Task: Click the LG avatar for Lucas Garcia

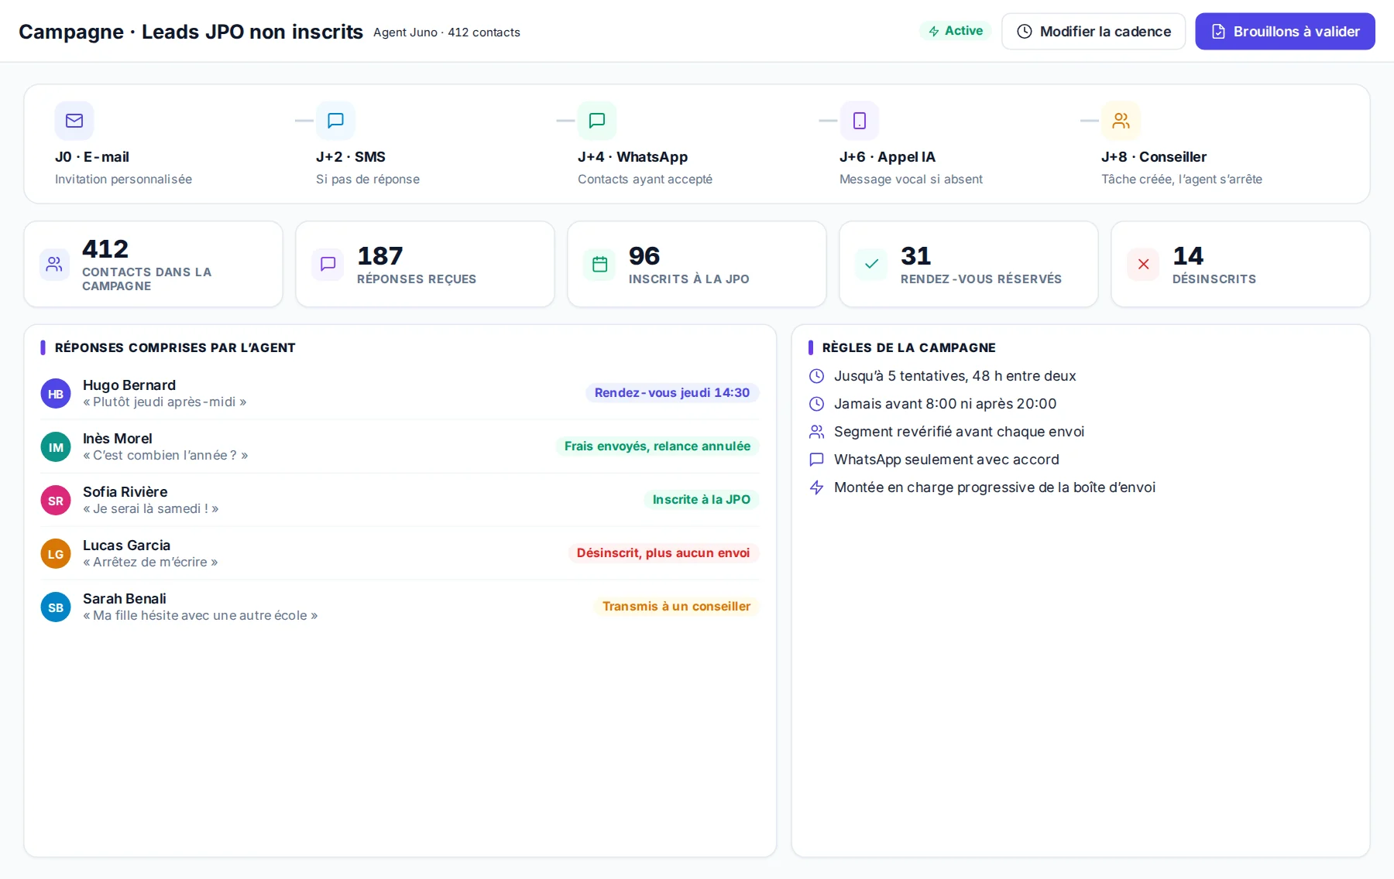Action: click(56, 554)
